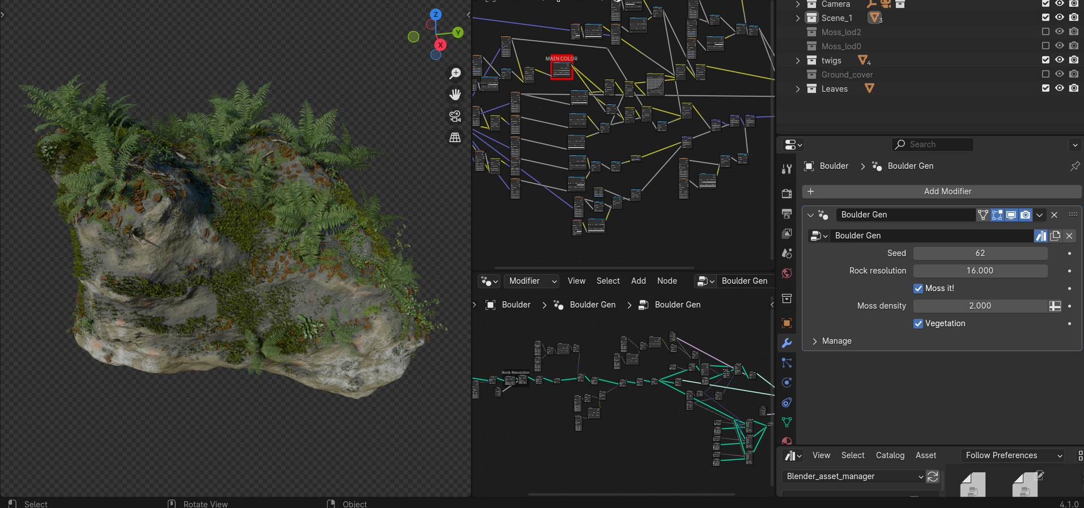The height and width of the screenshot is (508, 1084).
Task: Open the Catalog menu in asset browser
Action: (890, 455)
